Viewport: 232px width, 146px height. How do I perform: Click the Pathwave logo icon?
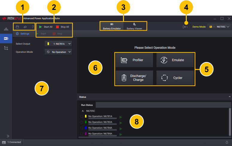(4, 18)
